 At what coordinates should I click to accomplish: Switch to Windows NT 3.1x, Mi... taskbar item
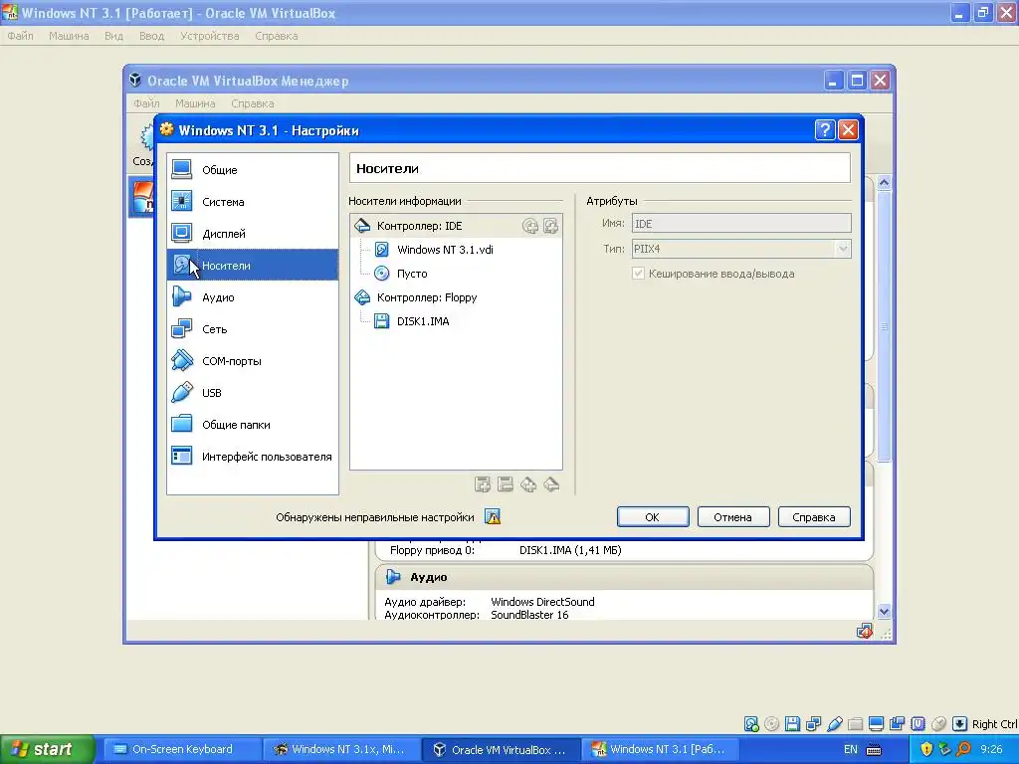(340, 749)
